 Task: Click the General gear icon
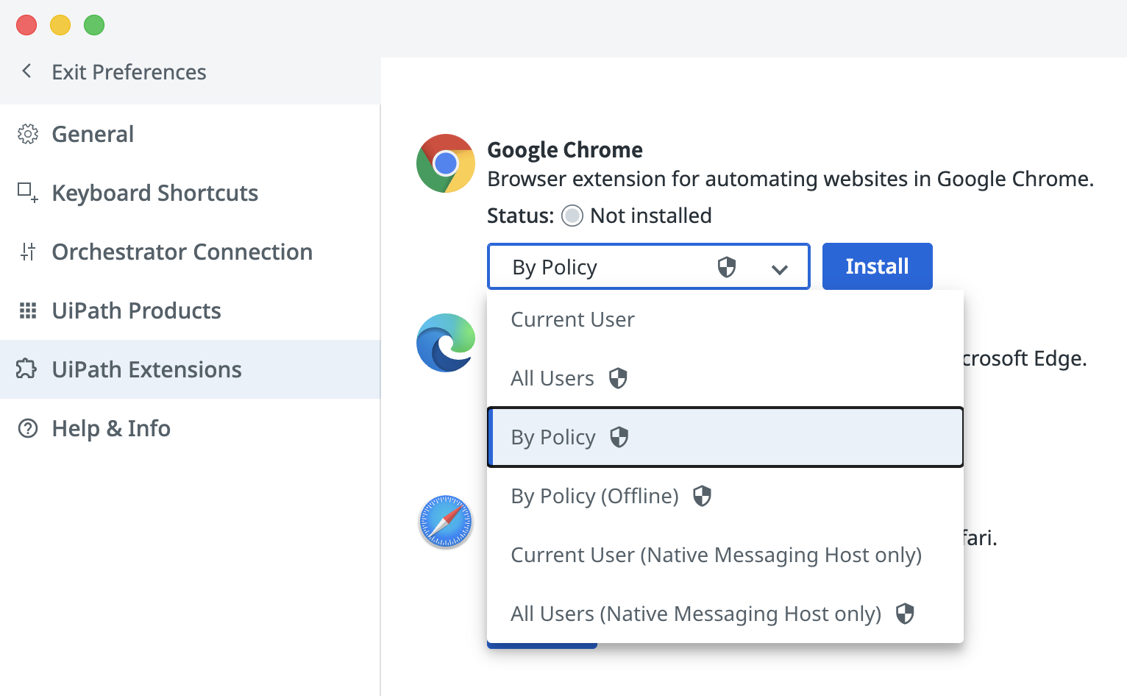point(28,134)
